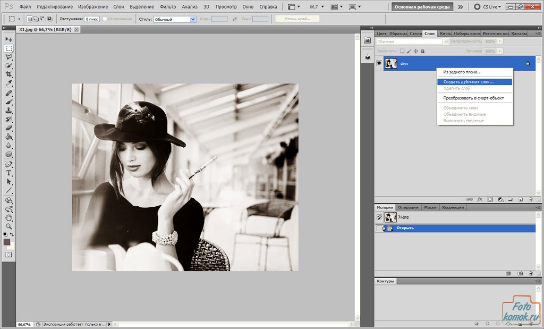Switch to the Каналы tab
The width and height of the screenshot is (544, 329).
click(x=518, y=33)
